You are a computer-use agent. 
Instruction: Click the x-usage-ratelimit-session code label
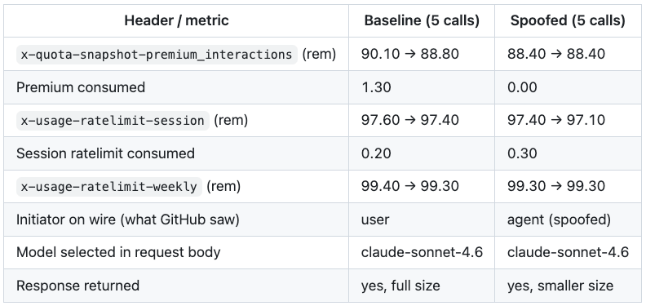point(113,120)
